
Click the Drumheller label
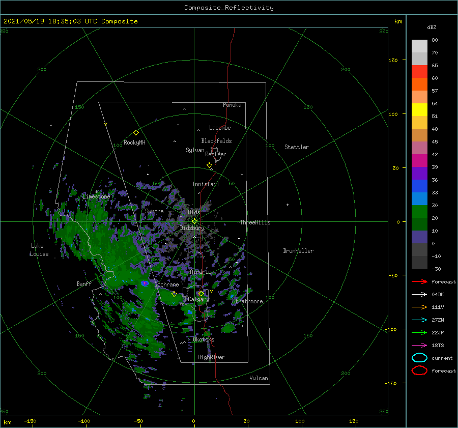point(298,251)
